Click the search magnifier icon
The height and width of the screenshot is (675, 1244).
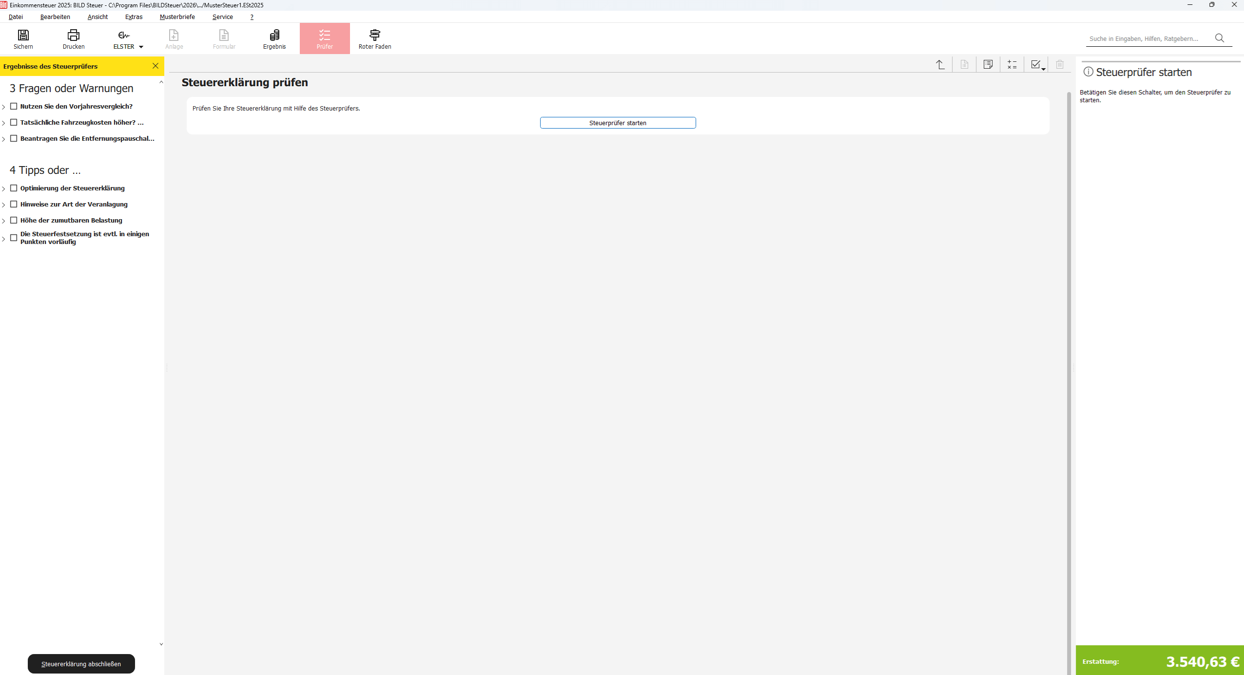click(1220, 38)
